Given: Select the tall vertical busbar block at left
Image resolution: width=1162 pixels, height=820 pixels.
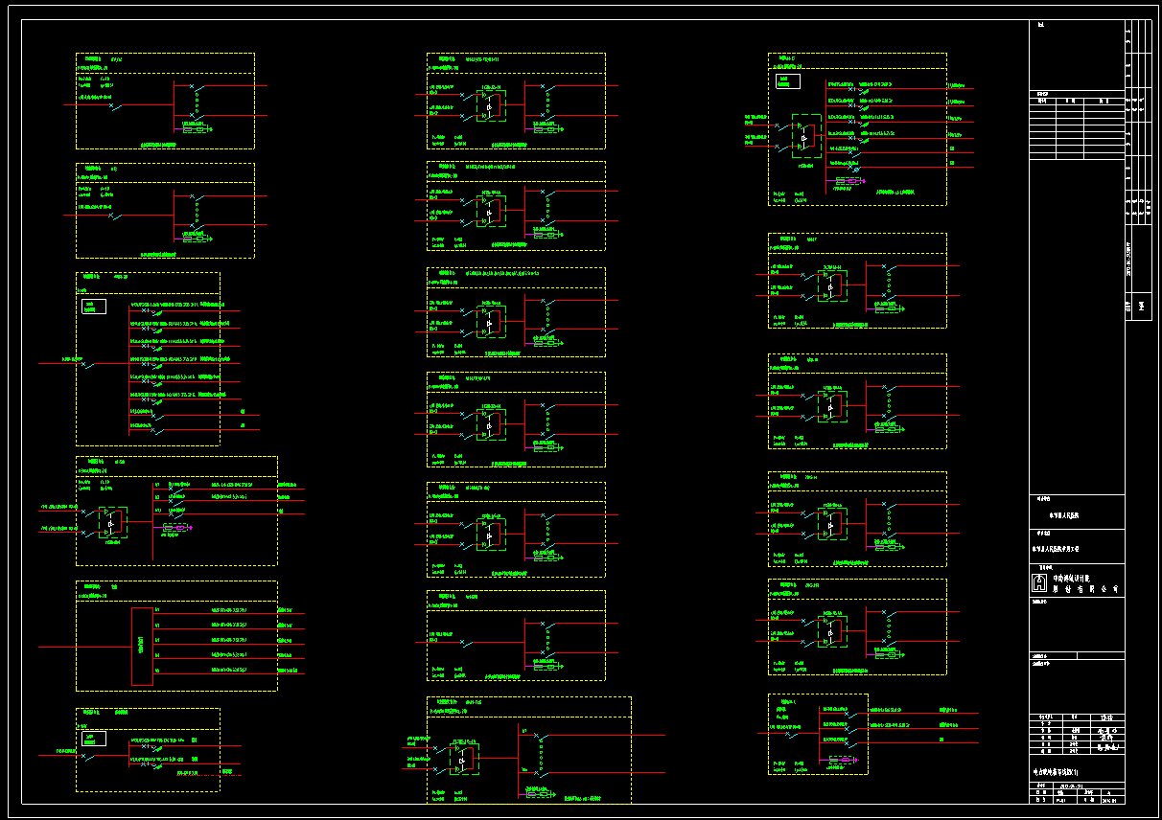Looking at the screenshot, I should (142, 645).
